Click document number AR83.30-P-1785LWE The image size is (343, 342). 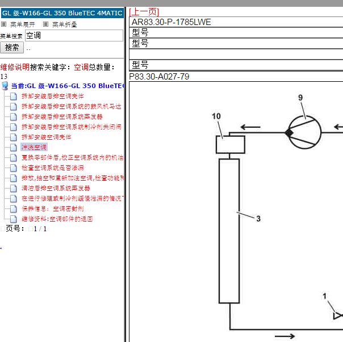171,22
